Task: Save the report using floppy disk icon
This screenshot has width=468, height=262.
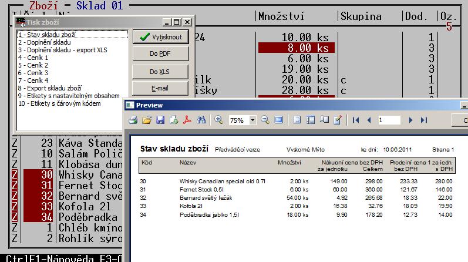Action: tap(160, 120)
